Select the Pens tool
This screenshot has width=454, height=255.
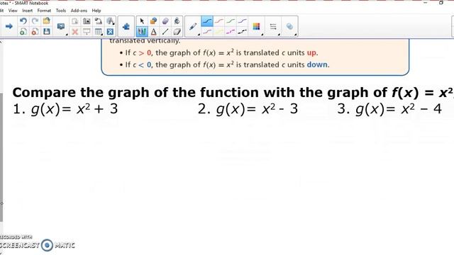coord(142,31)
